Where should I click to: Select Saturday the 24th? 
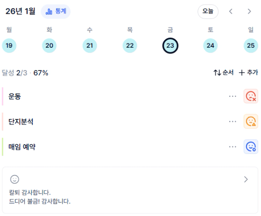pos(210,46)
